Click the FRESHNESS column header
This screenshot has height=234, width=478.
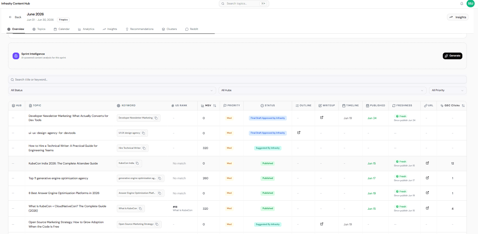pyautogui.click(x=402, y=106)
